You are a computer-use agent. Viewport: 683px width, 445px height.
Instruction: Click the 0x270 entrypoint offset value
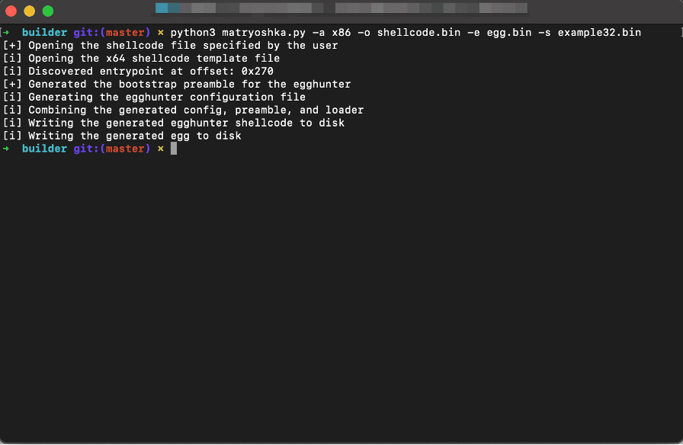pyautogui.click(x=258, y=71)
